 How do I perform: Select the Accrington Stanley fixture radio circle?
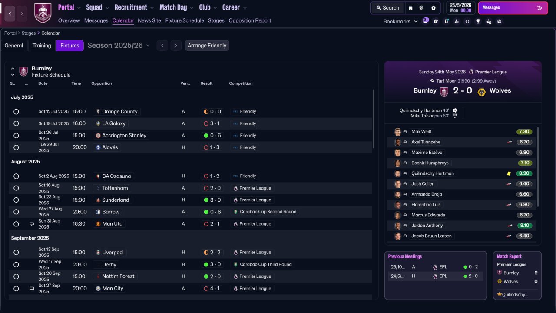click(x=16, y=136)
